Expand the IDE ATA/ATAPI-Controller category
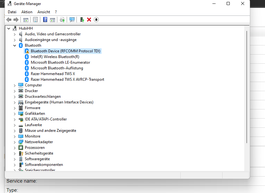This screenshot has width=265, height=193. (x=14, y=119)
